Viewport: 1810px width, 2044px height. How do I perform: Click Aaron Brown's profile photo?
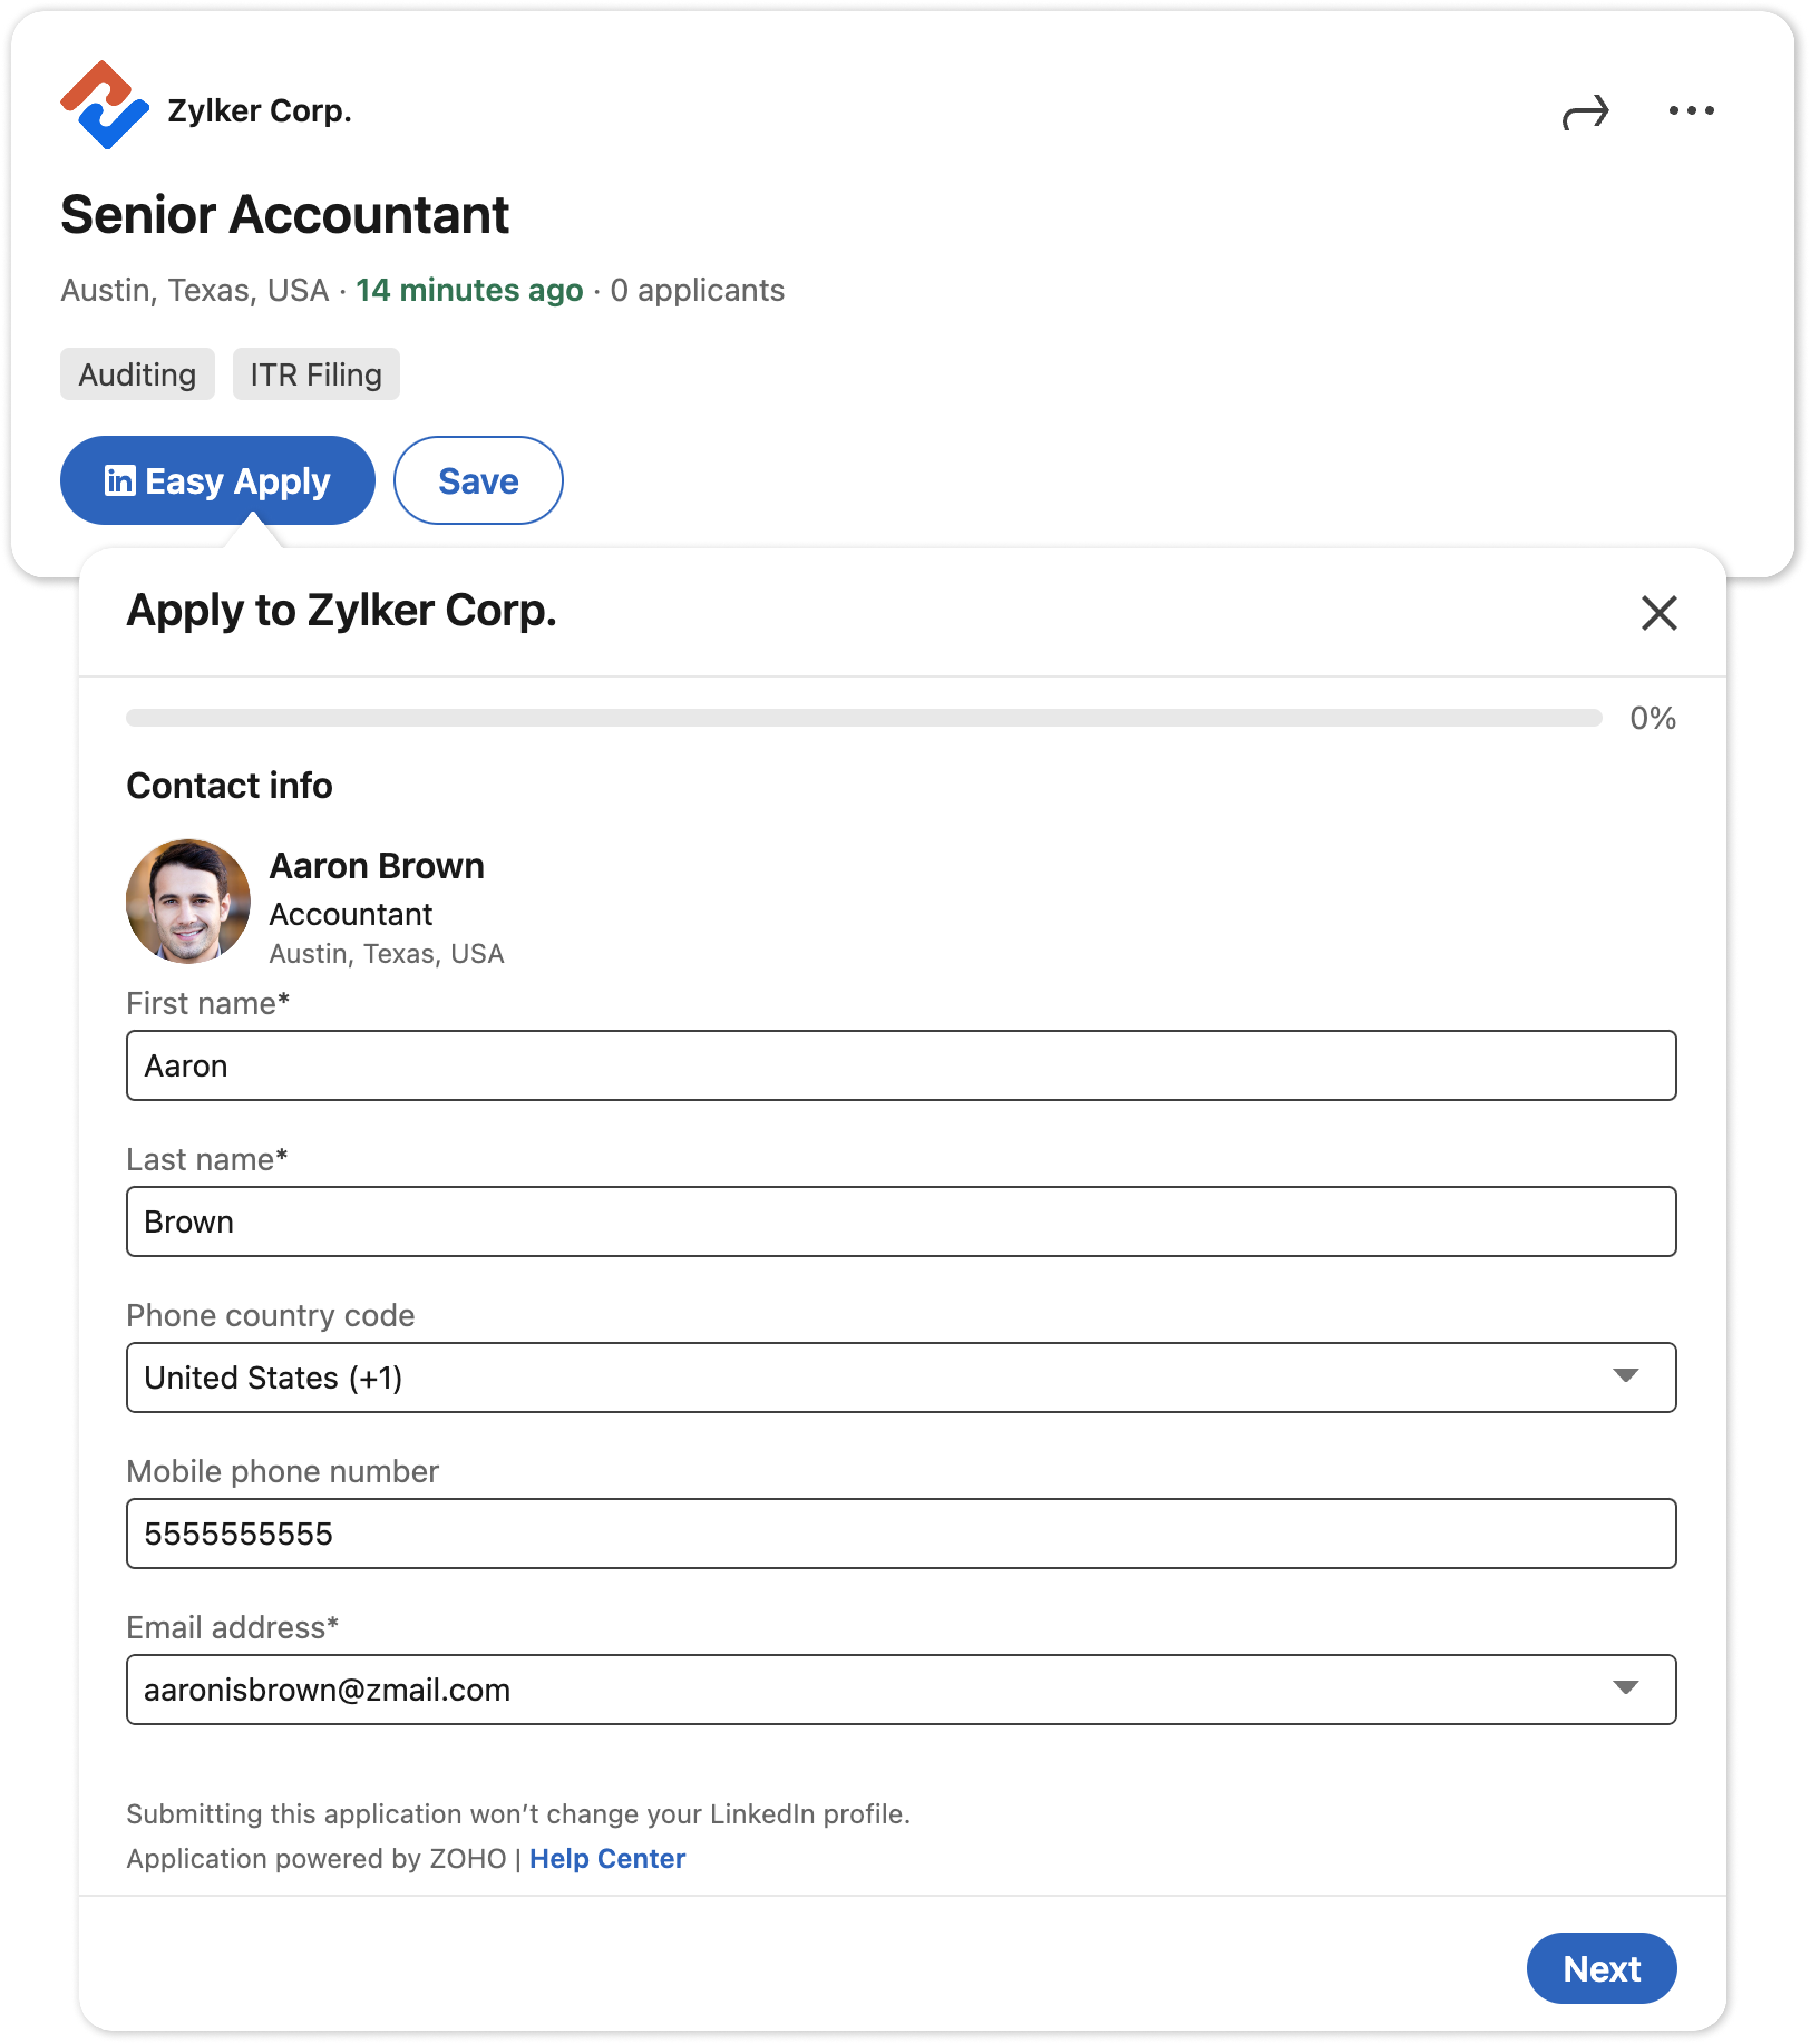point(188,902)
